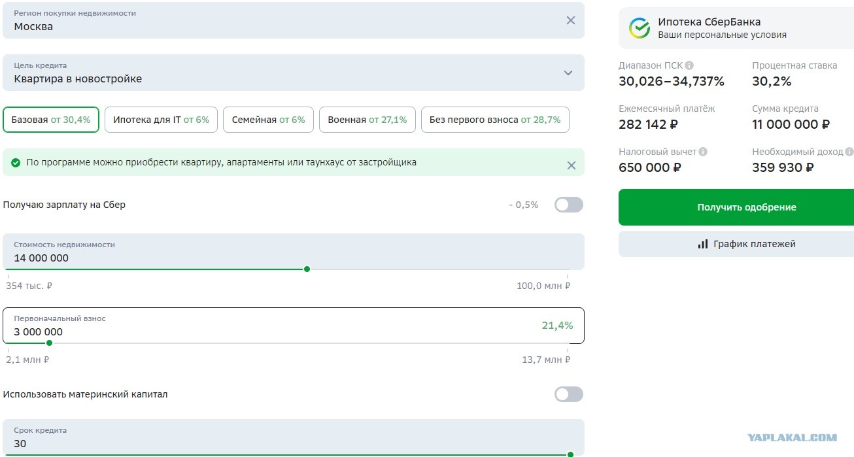Open Налоговый вычет info tooltip icon
This screenshot has height=457, width=854.
(x=703, y=152)
